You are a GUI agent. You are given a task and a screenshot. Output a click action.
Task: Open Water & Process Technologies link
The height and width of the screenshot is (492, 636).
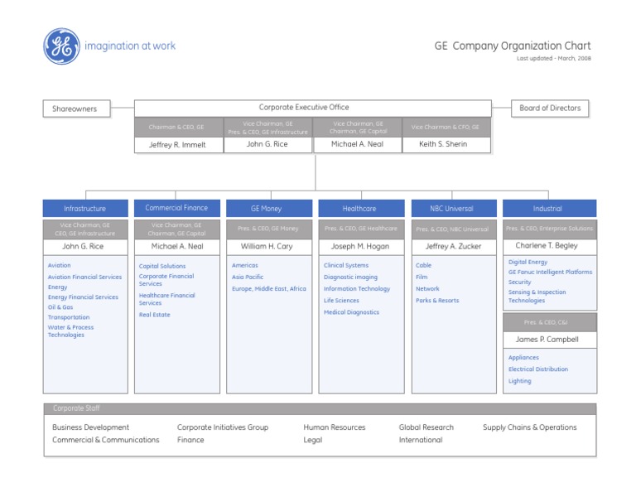click(x=70, y=331)
